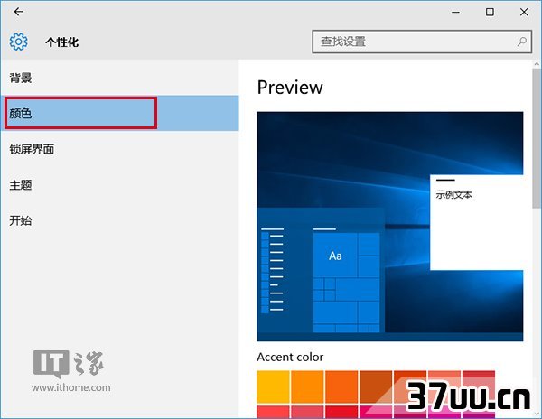Select the 颜色 sidebar item
The image size is (542, 419).
tap(119, 113)
